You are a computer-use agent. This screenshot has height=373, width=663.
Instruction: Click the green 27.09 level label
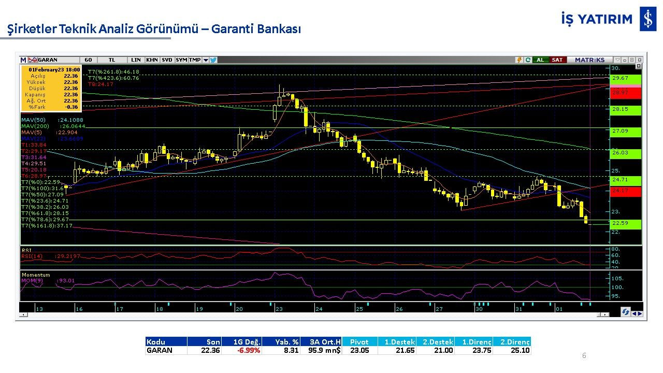click(x=626, y=131)
